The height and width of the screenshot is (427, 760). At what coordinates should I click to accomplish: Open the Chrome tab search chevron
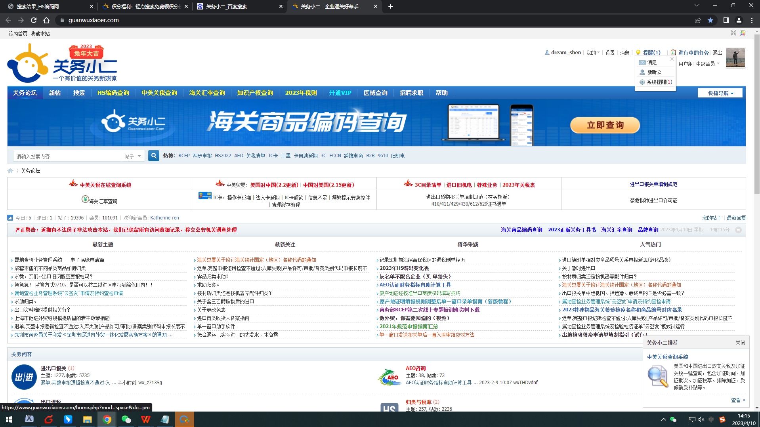(696, 6)
